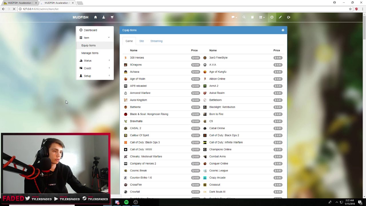This screenshot has width=366, height=206.
Task: Collapse the Item sidebar section
Action: (95, 38)
